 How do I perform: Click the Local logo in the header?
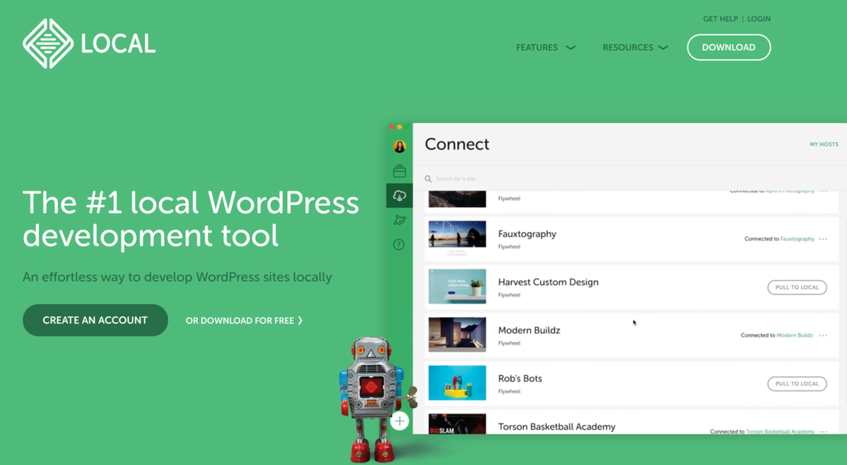click(x=89, y=44)
